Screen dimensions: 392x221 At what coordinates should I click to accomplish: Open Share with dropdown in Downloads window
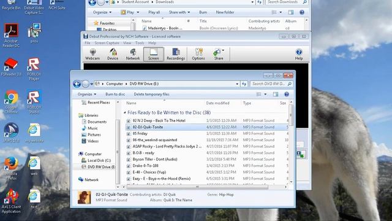179,12
